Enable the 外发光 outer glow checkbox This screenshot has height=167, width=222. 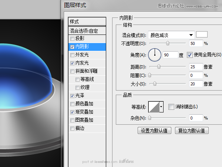pos(72,55)
